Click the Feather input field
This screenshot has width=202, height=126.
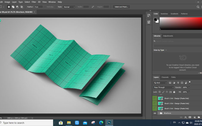(x=39, y=7)
